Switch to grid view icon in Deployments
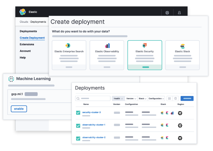The height and width of the screenshot is (151, 213). (x=169, y=98)
